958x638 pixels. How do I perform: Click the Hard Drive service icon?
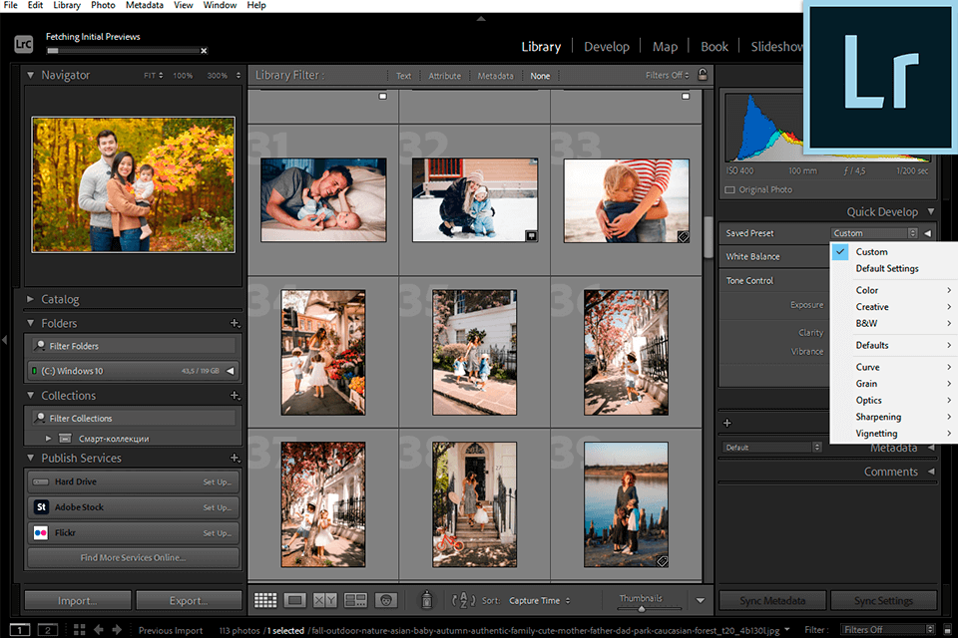(x=41, y=481)
